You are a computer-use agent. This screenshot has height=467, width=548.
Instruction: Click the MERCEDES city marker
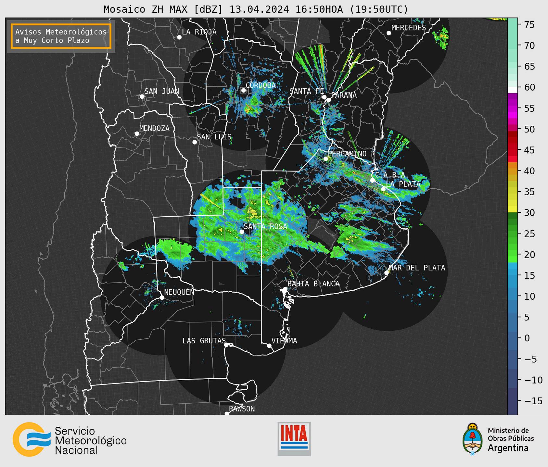point(389,33)
